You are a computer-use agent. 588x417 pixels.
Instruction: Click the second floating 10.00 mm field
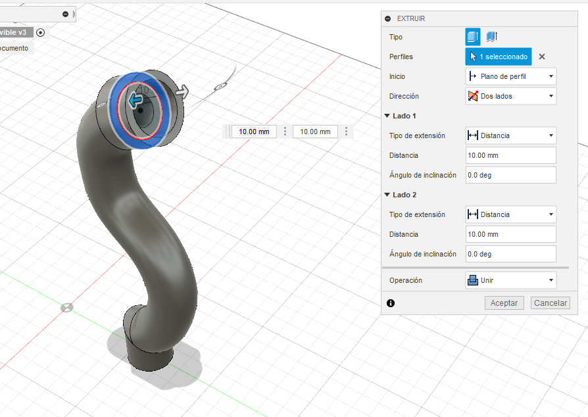click(x=315, y=132)
